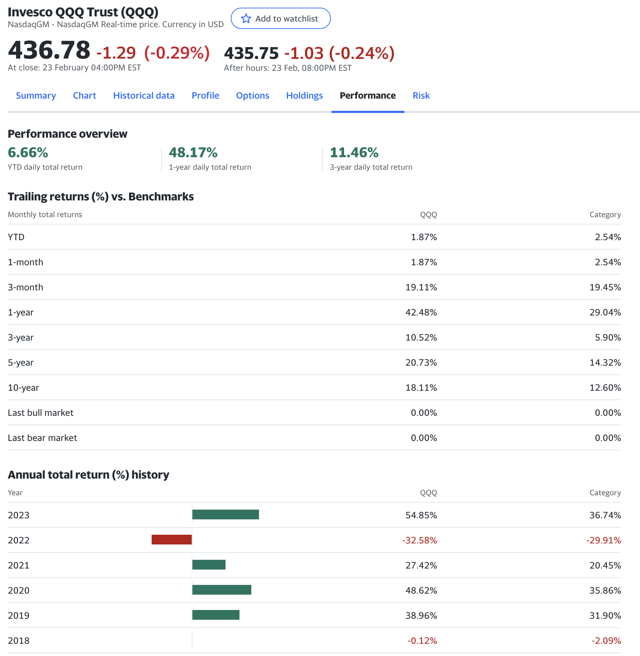
Task: Click the YTD row label
Action: [x=16, y=237]
